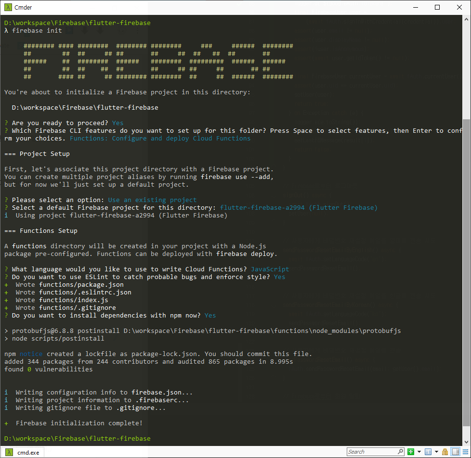This screenshot has height=458, width=471.
Task: Click the vertical scrollbar thumb
Action: pos(466,272)
